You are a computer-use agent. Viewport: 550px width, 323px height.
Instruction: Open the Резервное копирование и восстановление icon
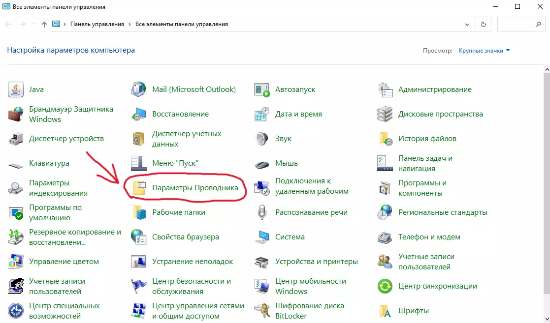(x=15, y=237)
